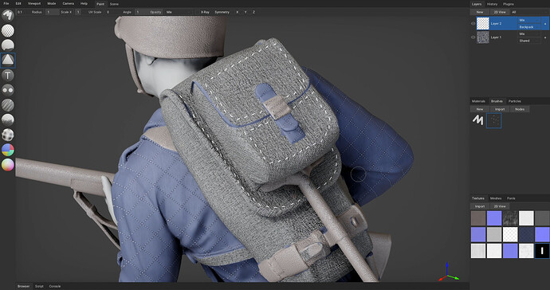Click New in the Layers panel
Screen dimensions: 550x290
click(480, 12)
